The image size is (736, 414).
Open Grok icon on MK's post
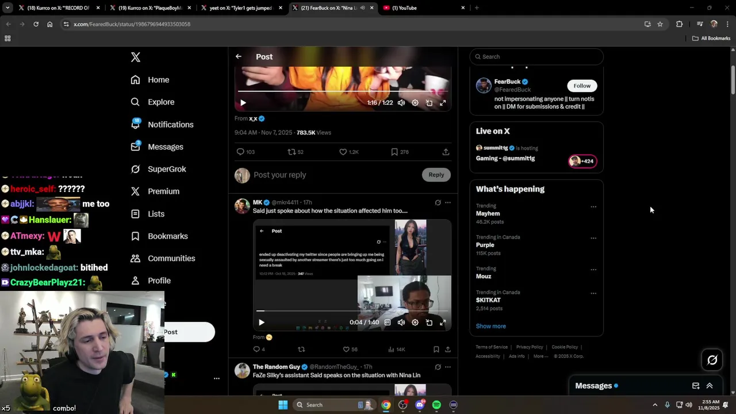438,202
